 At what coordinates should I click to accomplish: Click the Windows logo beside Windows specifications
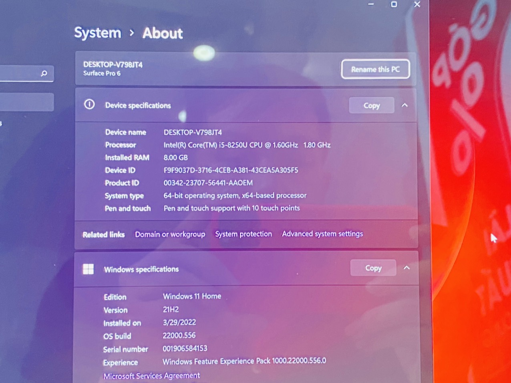(88, 269)
